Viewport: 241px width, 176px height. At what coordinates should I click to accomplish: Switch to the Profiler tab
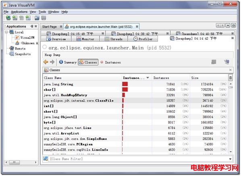tap(143, 39)
